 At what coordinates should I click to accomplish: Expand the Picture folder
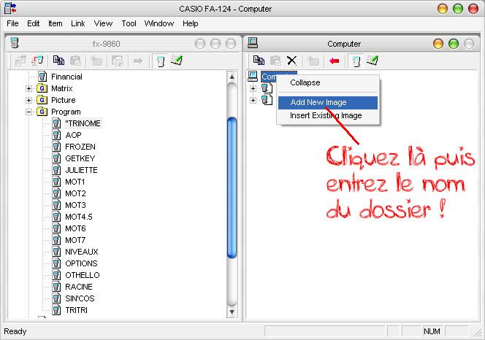29,100
